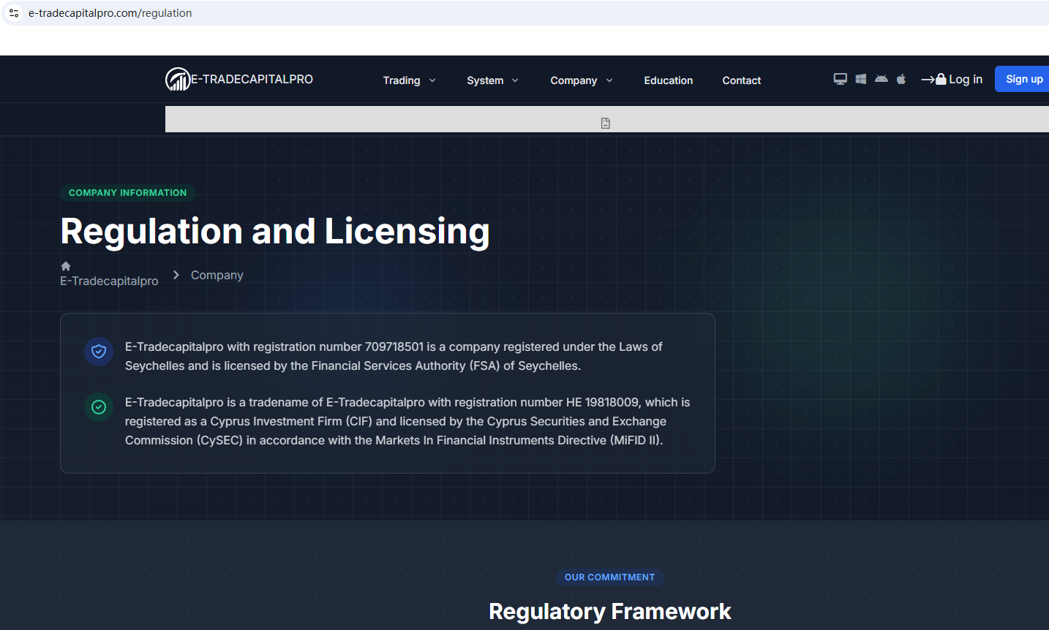This screenshot has width=1049, height=630.
Task: Click the blue shield icon beside FSA text
Action: (99, 352)
